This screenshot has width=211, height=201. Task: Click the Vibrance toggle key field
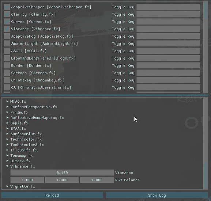click(x=168, y=29)
